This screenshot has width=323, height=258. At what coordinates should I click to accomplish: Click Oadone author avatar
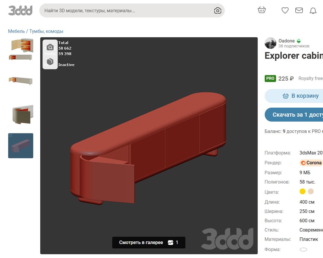271,43
